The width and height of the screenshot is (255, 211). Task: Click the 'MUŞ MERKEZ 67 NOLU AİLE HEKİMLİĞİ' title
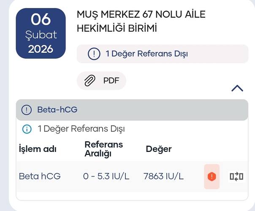click(141, 21)
